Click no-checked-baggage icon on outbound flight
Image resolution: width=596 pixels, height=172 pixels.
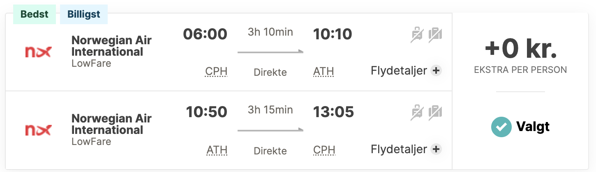[x=417, y=34]
